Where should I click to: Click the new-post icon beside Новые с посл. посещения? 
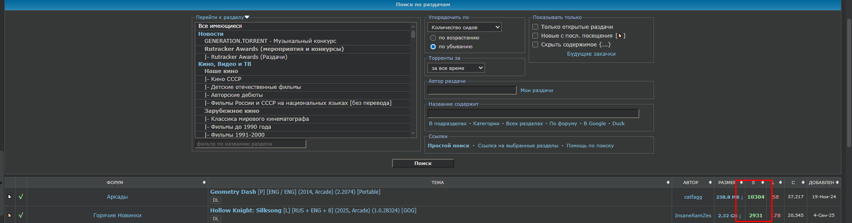620,36
